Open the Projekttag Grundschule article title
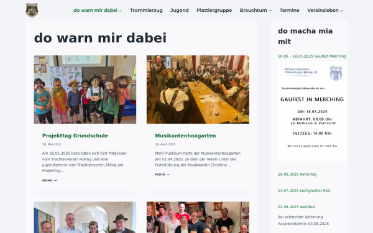Viewport: 373px width, 233px height. [75, 135]
